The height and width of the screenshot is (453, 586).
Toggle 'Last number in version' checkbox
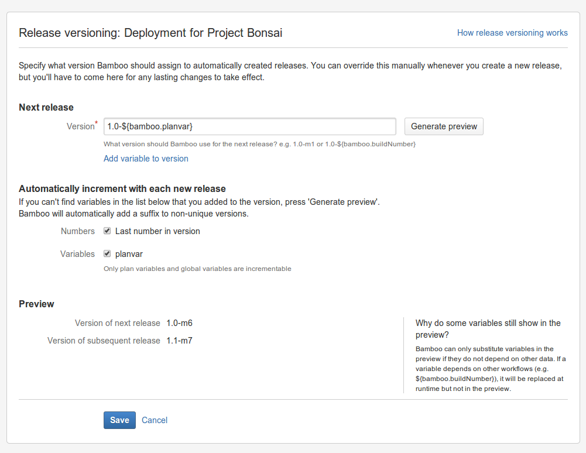107,231
